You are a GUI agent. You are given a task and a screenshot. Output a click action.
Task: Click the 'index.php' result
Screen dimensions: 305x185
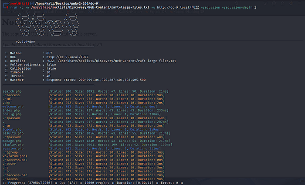[x=11, y=111]
